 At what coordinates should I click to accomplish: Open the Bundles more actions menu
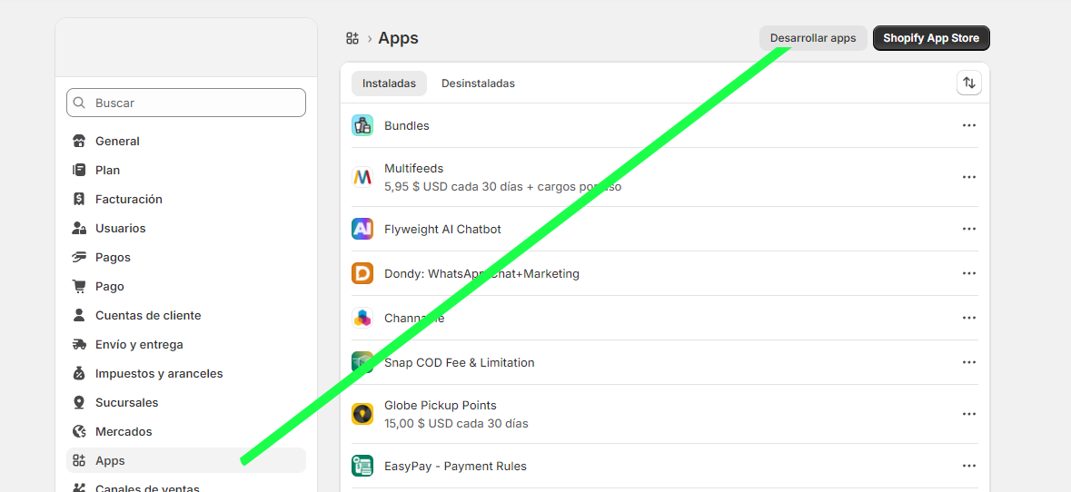968,125
